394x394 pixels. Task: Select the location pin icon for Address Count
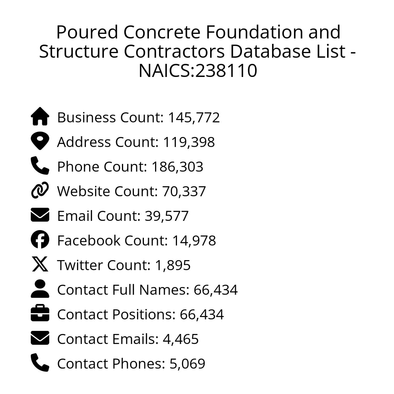(40, 141)
